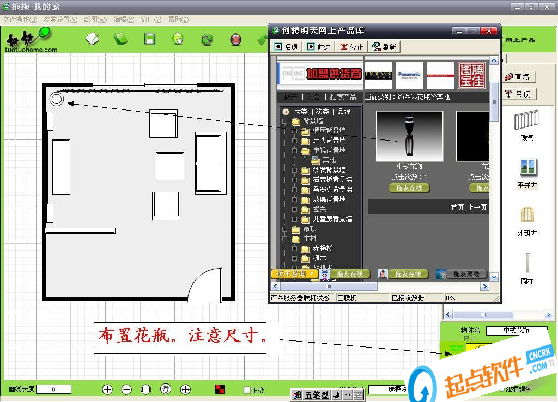Click the 物体名 field showing 中式花瓶
This screenshot has width=558, height=402.
(x=517, y=331)
